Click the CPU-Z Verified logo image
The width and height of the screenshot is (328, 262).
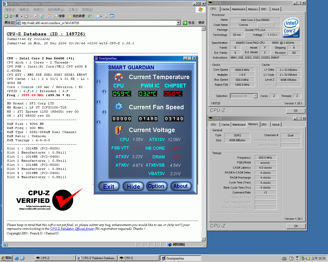(x=49, y=200)
